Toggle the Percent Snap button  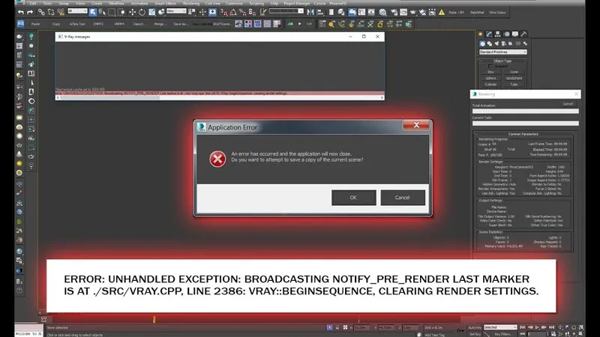242,12
